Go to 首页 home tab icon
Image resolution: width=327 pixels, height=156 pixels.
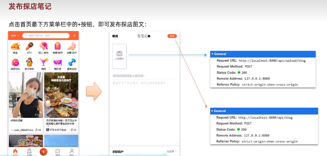[15, 151]
